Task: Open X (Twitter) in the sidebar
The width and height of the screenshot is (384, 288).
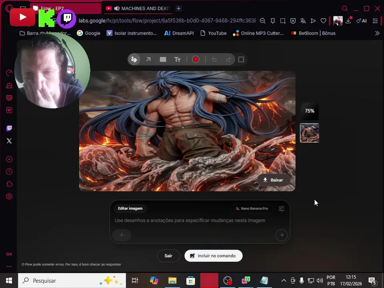Action: (x=9, y=141)
